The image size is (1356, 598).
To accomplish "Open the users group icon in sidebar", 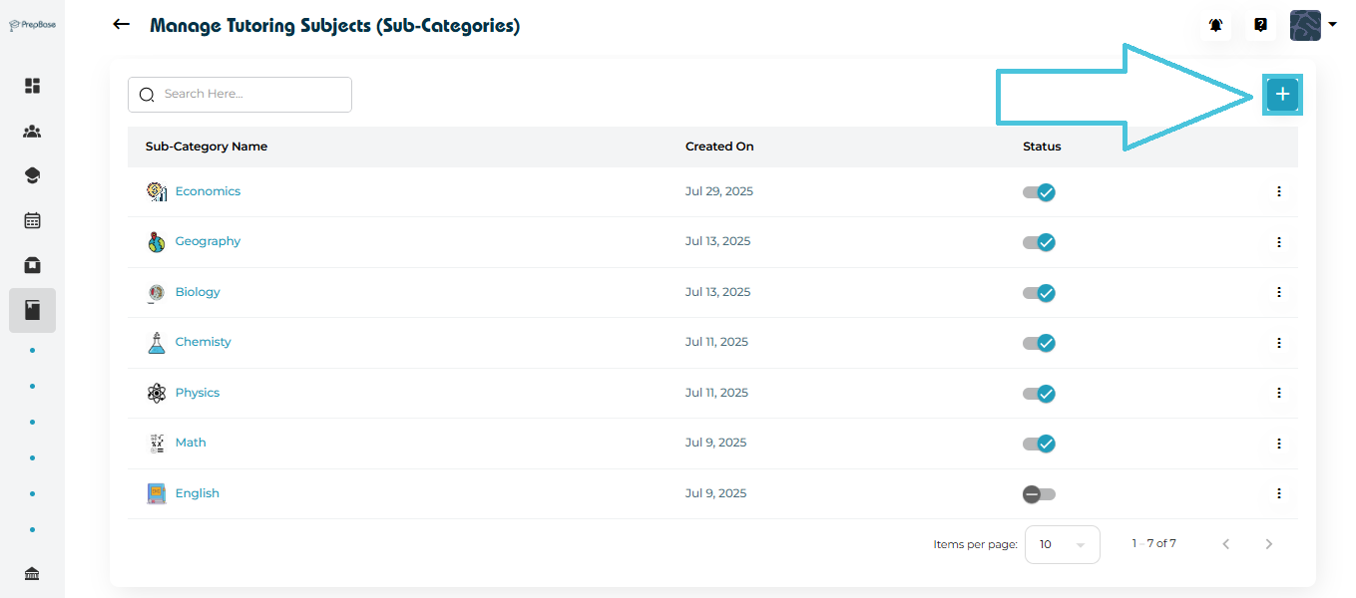I will pos(32,132).
